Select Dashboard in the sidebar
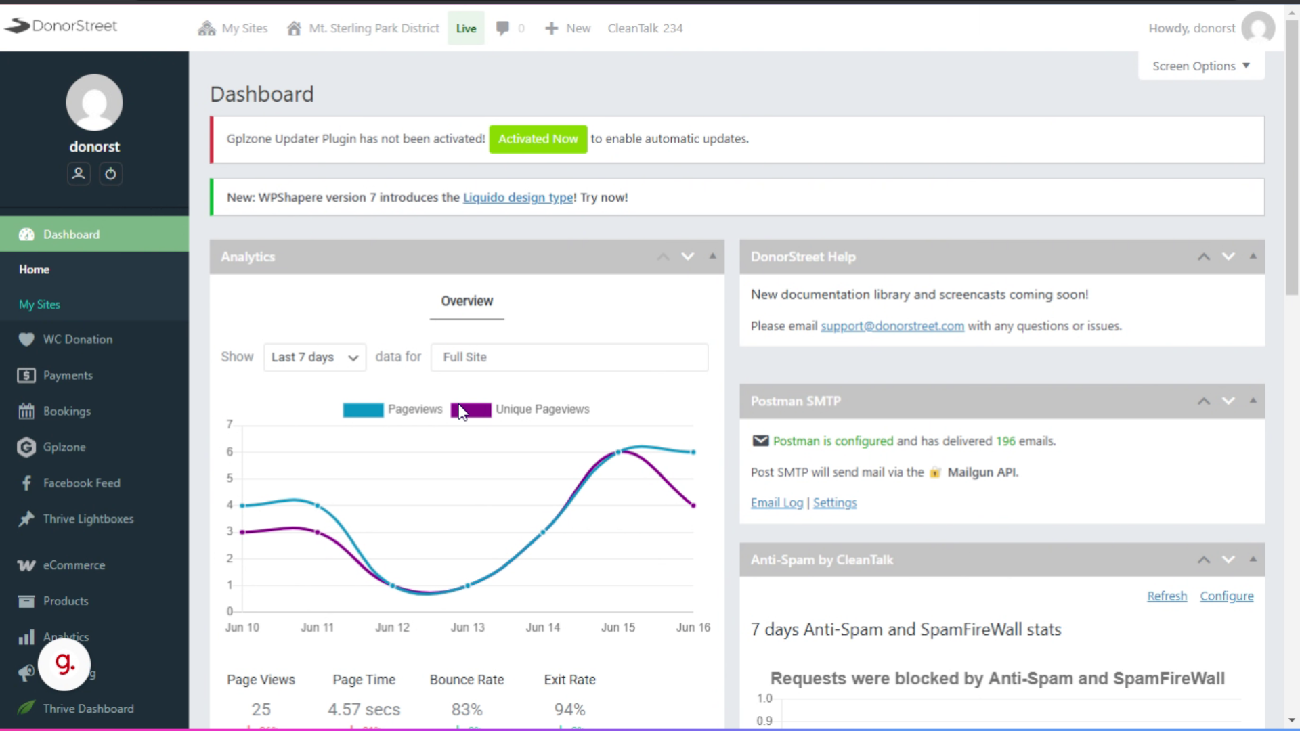The width and height of the screenshot is (1300, 731). pos(94,234)
